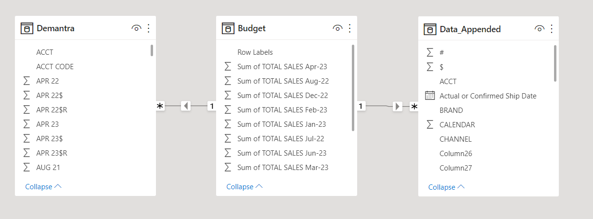593x219 pixels.
Task: Select the Demantra table header title
Action: coord(55,29)
